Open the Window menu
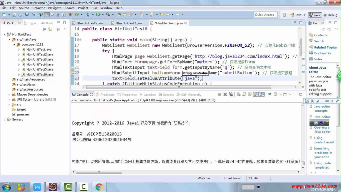The image size is (341, 192). tap(106, 8)
